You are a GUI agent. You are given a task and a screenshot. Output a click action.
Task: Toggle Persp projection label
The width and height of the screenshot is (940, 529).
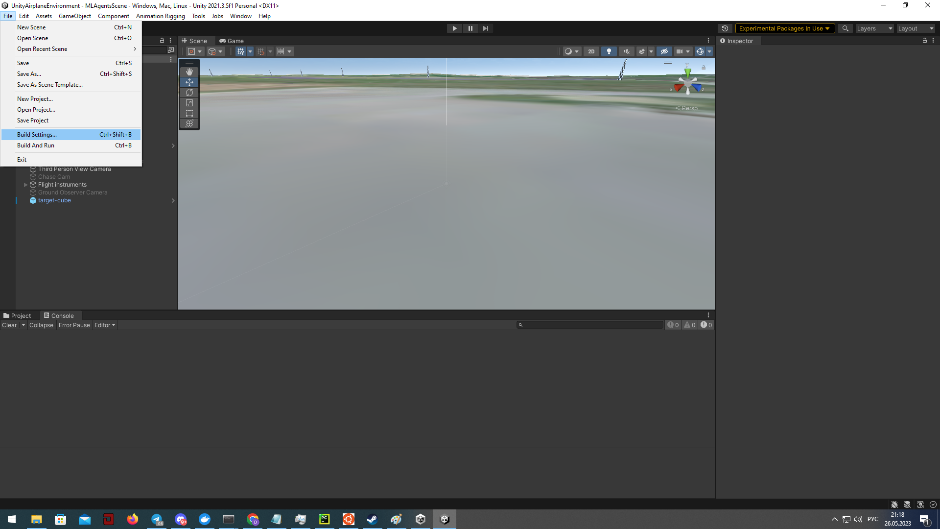coord(686,108)
